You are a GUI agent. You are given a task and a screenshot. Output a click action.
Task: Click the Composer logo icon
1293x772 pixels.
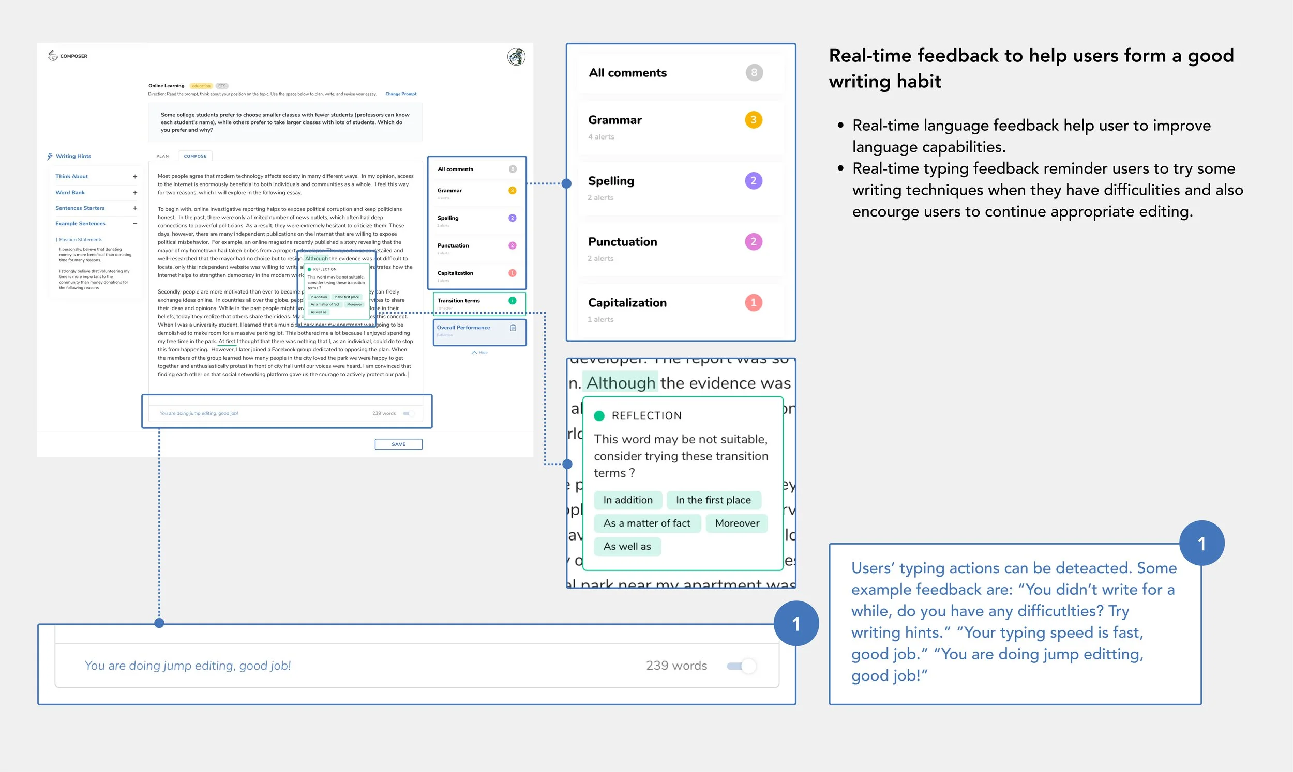pos(53,56)
